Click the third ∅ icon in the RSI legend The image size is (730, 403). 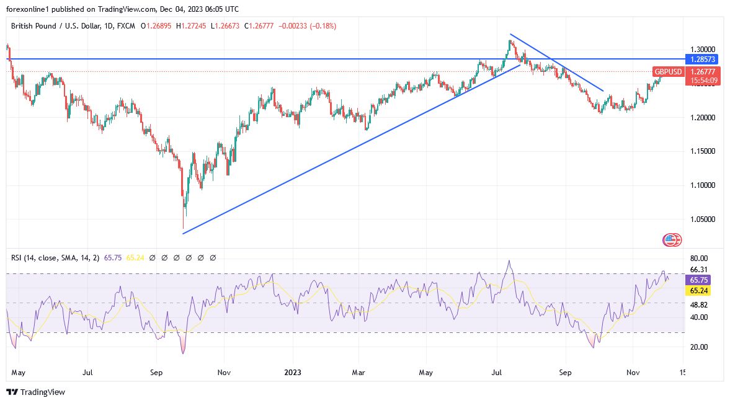click(177, 257)
